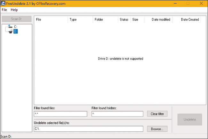Click the Status column header
Image resolution: width=208 pixels, height=139 pixels.
click(x=124, y=20)
